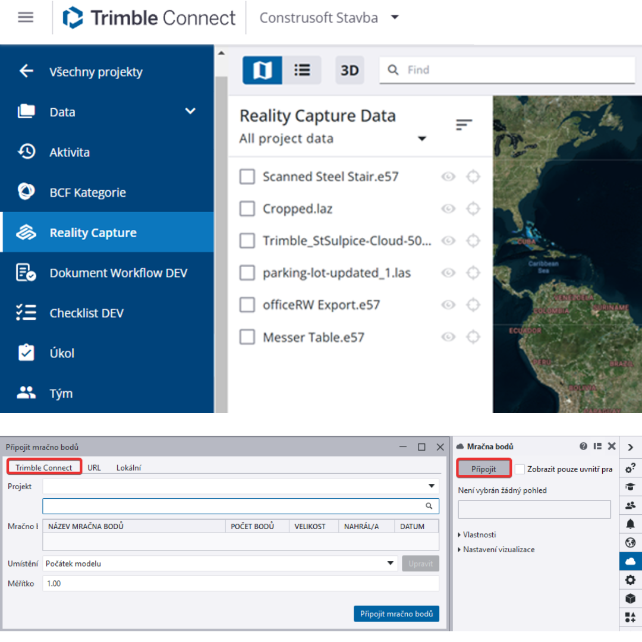The image size is (642, 642).
Task: Click the Měřítko input field
Action: pos(240,583)
